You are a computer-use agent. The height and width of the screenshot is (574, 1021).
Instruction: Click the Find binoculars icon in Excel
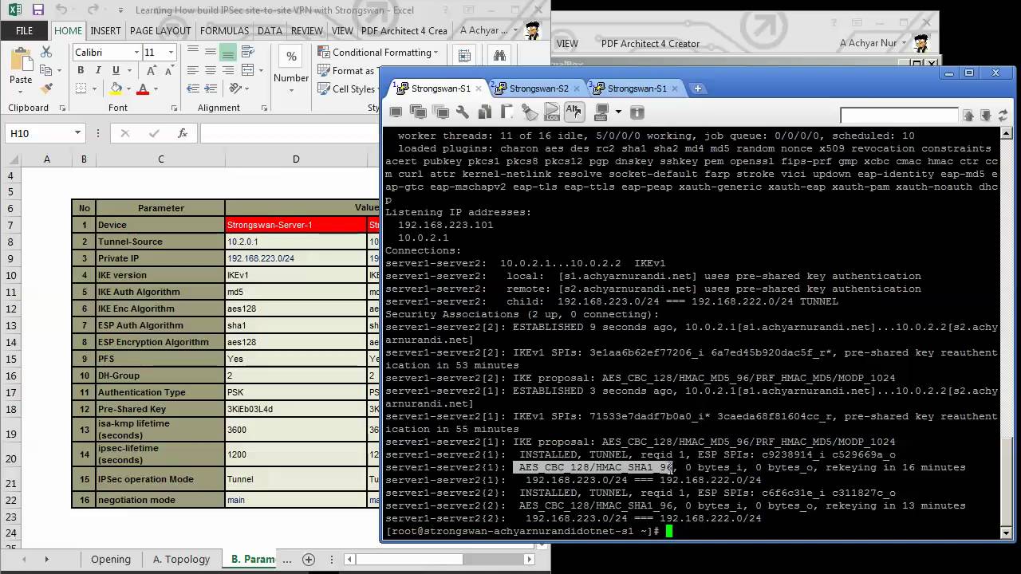[499, 56]
